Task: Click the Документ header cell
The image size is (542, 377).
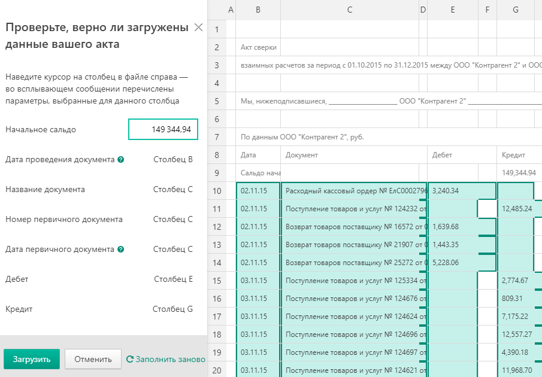Action: (x=354, y=155)
